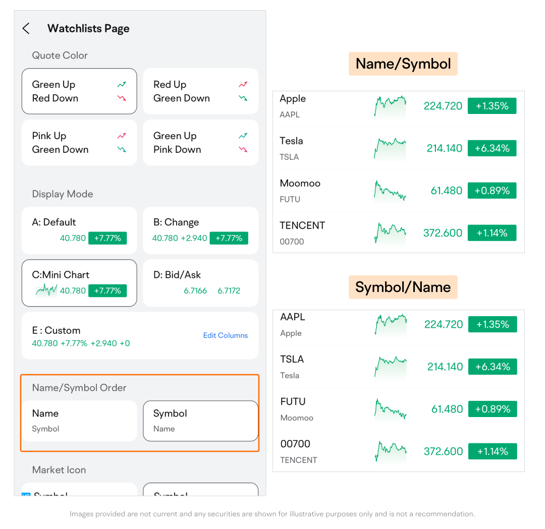Click the green down arrow icon in Pink Up Green Down
The width and height of the screenshot is (545, 529).
[122, 149]
